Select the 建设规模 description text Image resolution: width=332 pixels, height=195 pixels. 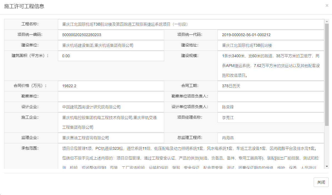tap(271, 66)
